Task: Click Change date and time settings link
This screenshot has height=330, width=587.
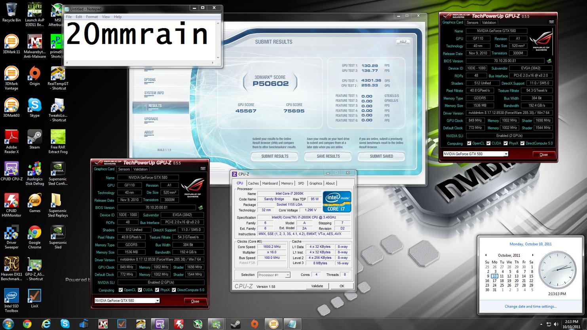Action: pos(530,306)
